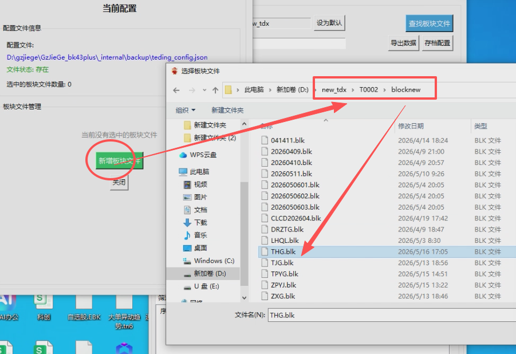The width and height of the screenshot is (516, 354).
Task: Click the 新建文件夹 toolbar button
Action: [x=227, y=110]
